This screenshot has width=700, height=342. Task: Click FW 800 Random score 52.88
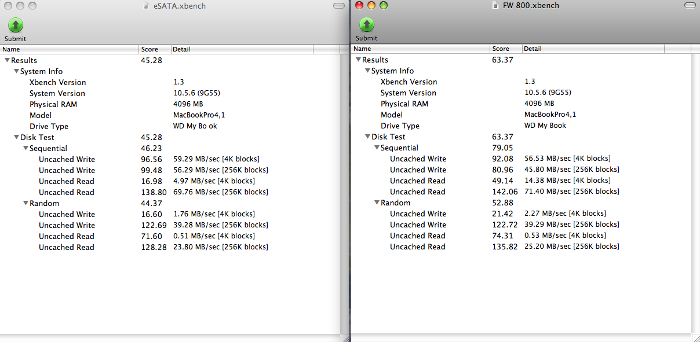(502, 203)
